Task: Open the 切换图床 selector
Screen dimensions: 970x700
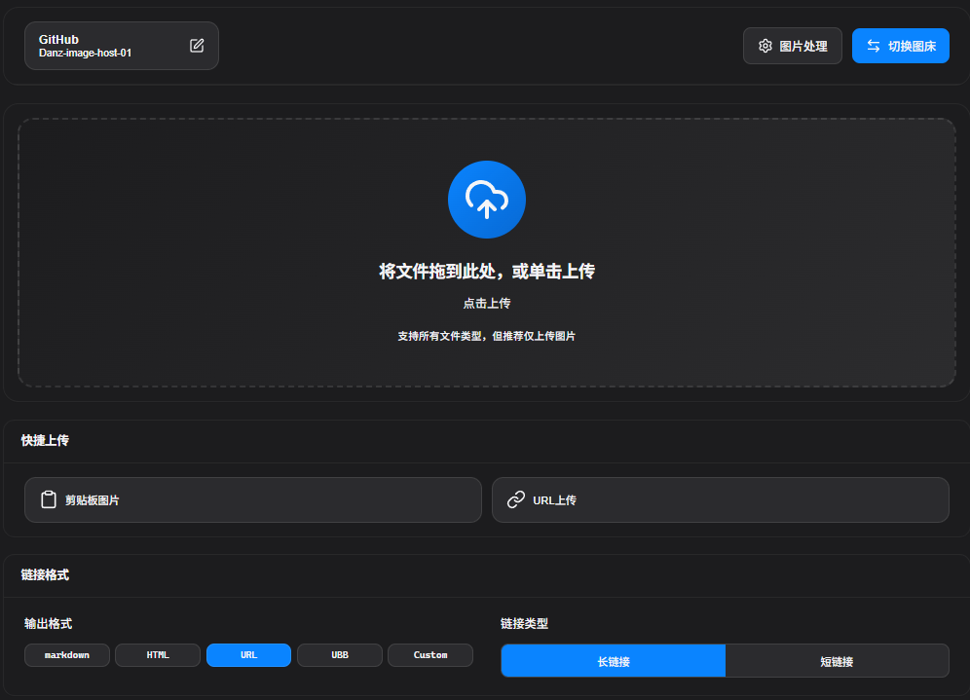Action: tap(900, 45)
